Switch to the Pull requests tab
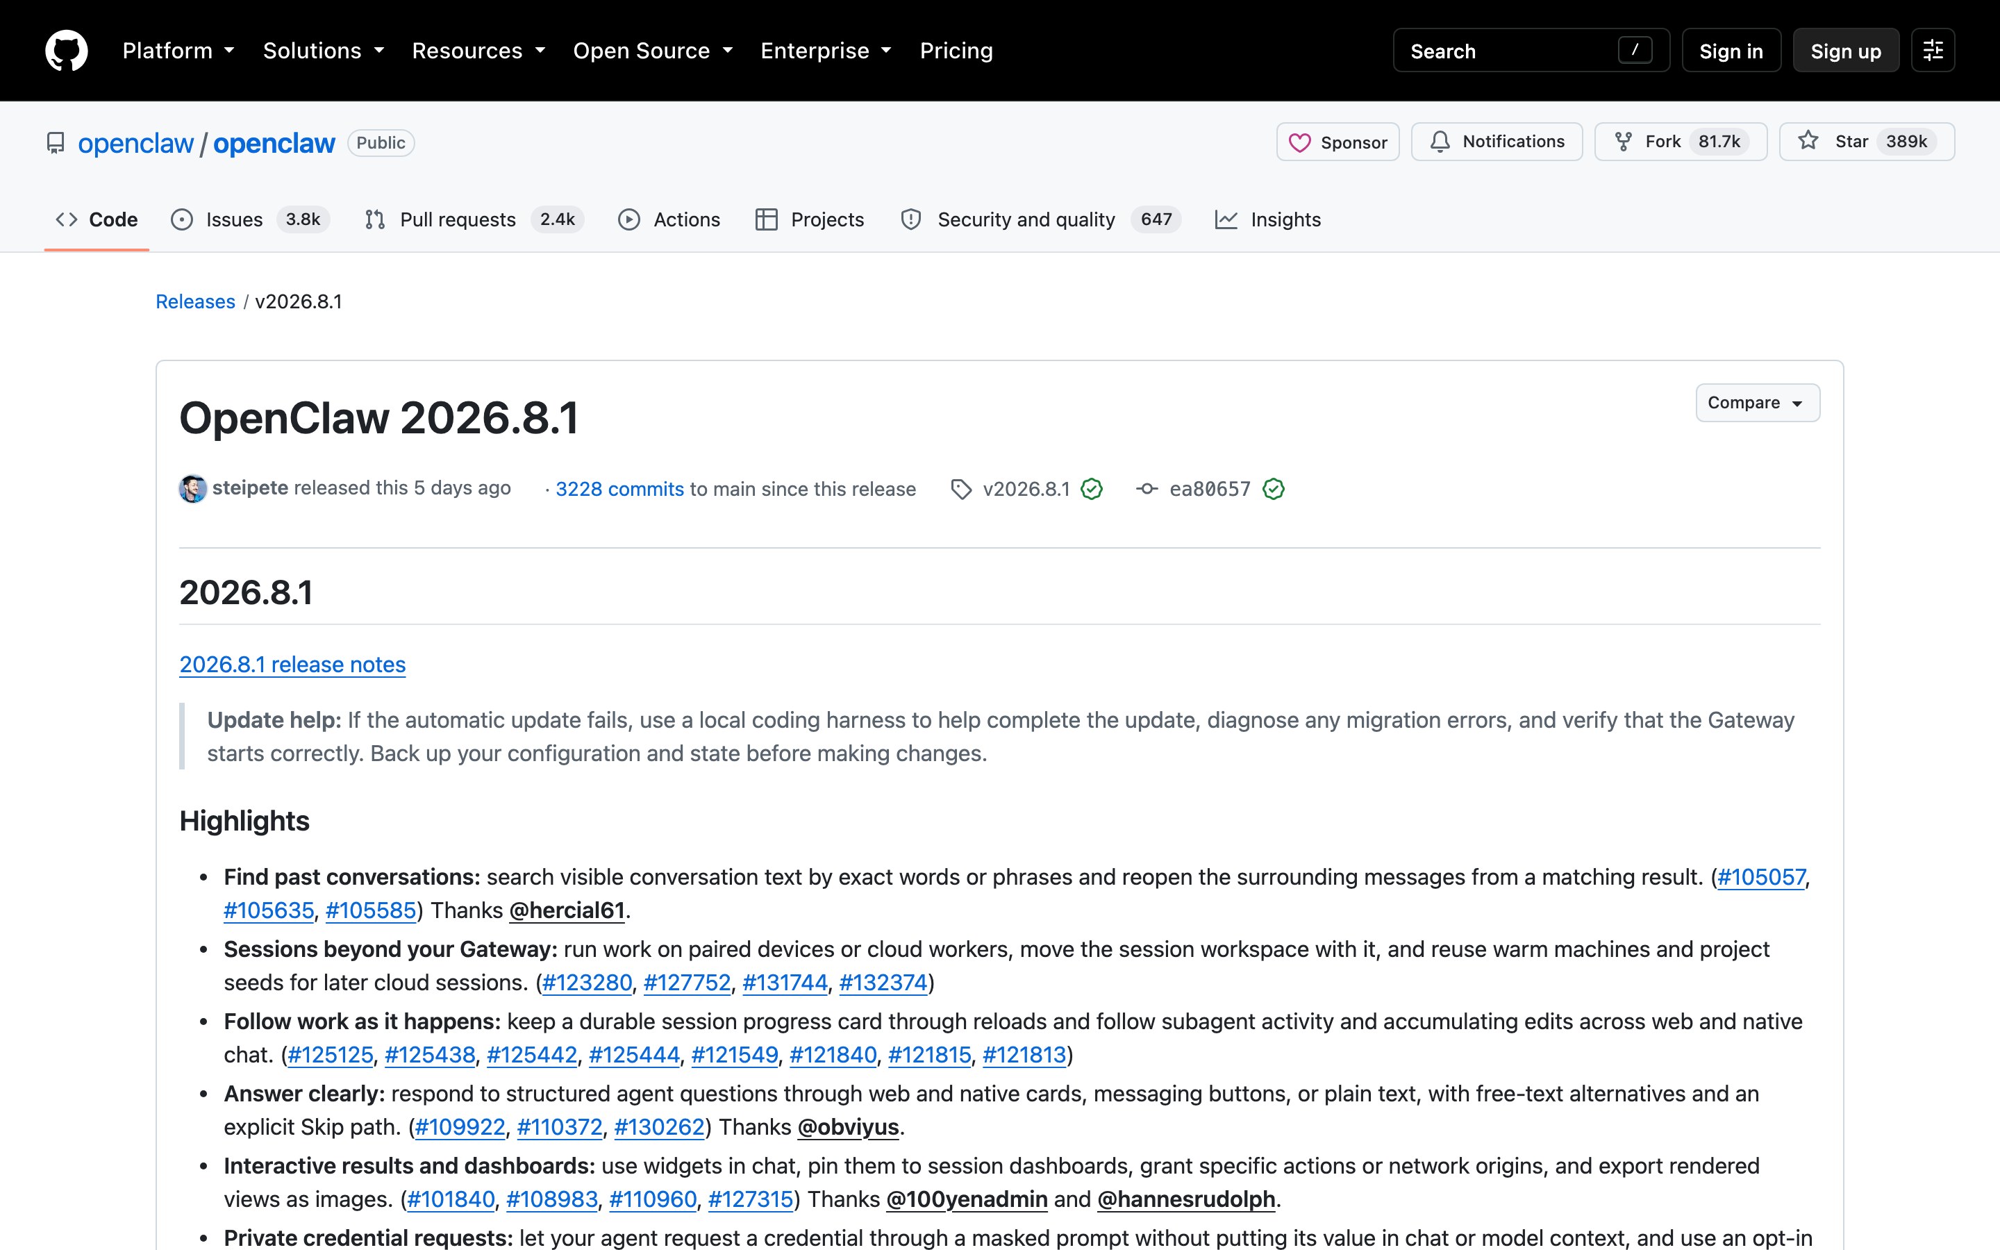The image size is (2000, 1250). (x=474, y=219)
